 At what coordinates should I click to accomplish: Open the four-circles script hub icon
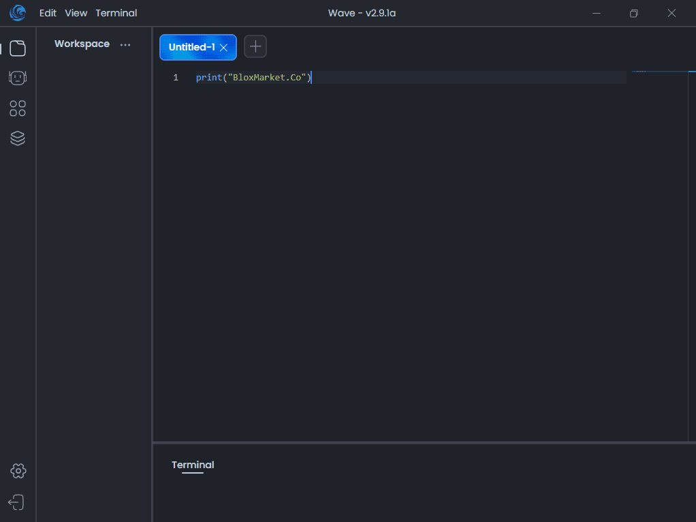pos(18,108)
